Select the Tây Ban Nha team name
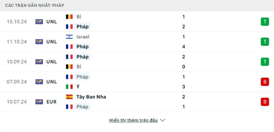Image resolution: width=274 pixels, height=132 pixels. tap(91, 97)
